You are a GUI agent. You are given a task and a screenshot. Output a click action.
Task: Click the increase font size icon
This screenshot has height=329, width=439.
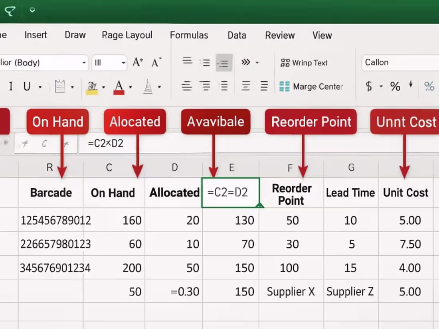coord(138,62)
